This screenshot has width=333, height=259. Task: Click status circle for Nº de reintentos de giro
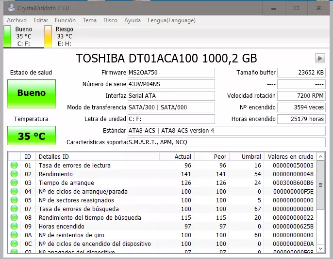[14, 235]
